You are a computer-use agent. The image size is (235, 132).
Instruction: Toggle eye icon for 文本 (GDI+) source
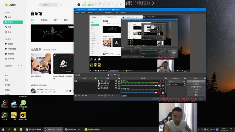point(116,86)
